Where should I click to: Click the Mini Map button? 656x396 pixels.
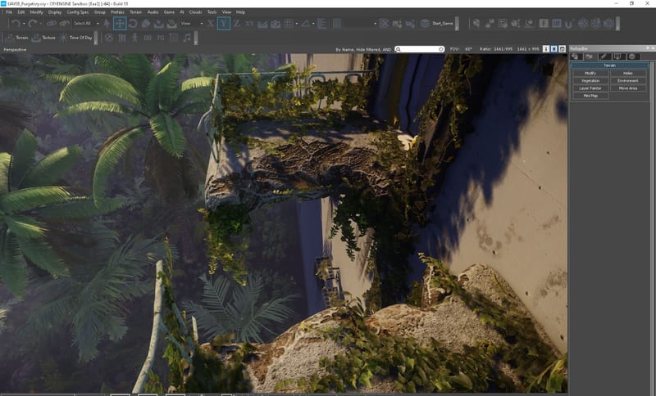click(x=590, y=96)
